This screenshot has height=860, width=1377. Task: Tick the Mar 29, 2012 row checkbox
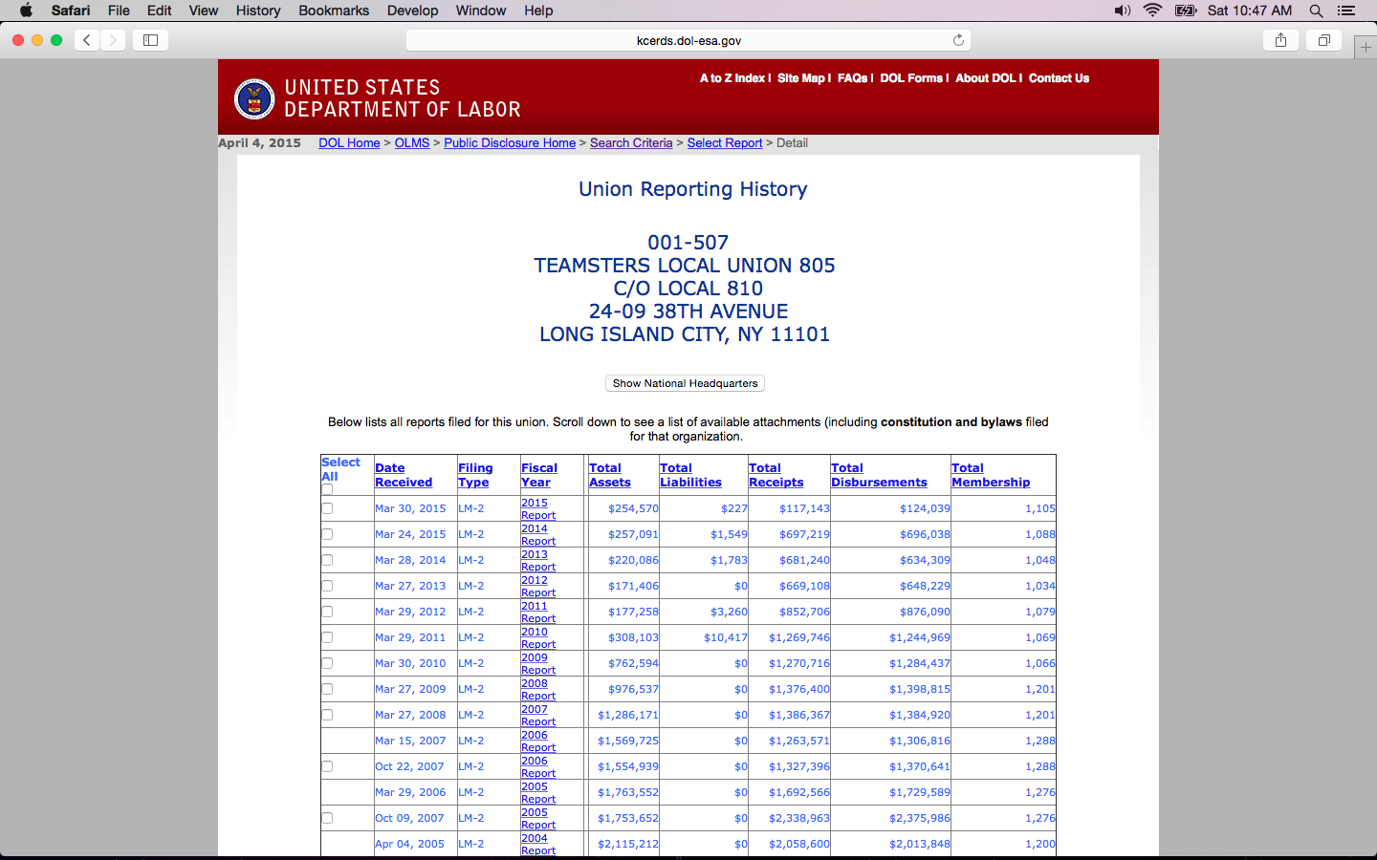tap(327, 612)
